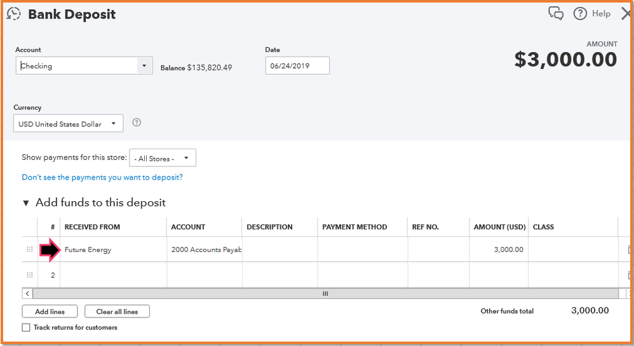The height and width of the screenshot is (346, 634).
Task: Expand the All Stores dropdown
Action: (186, 158)
